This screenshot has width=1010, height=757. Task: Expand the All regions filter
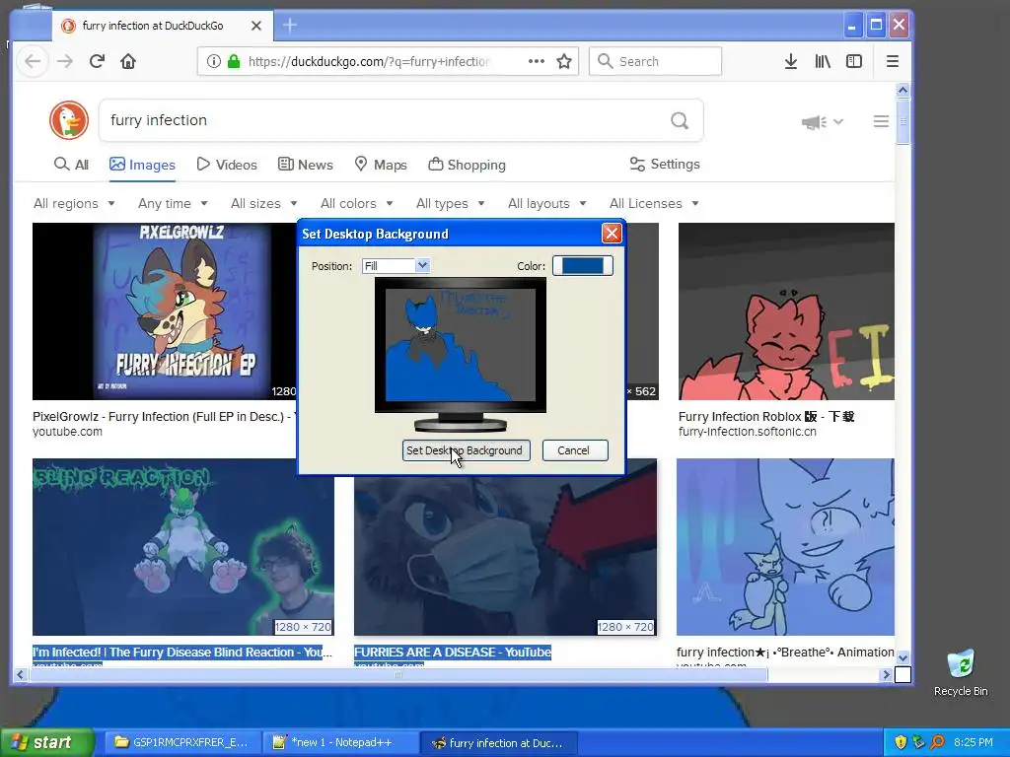[74, 203]
